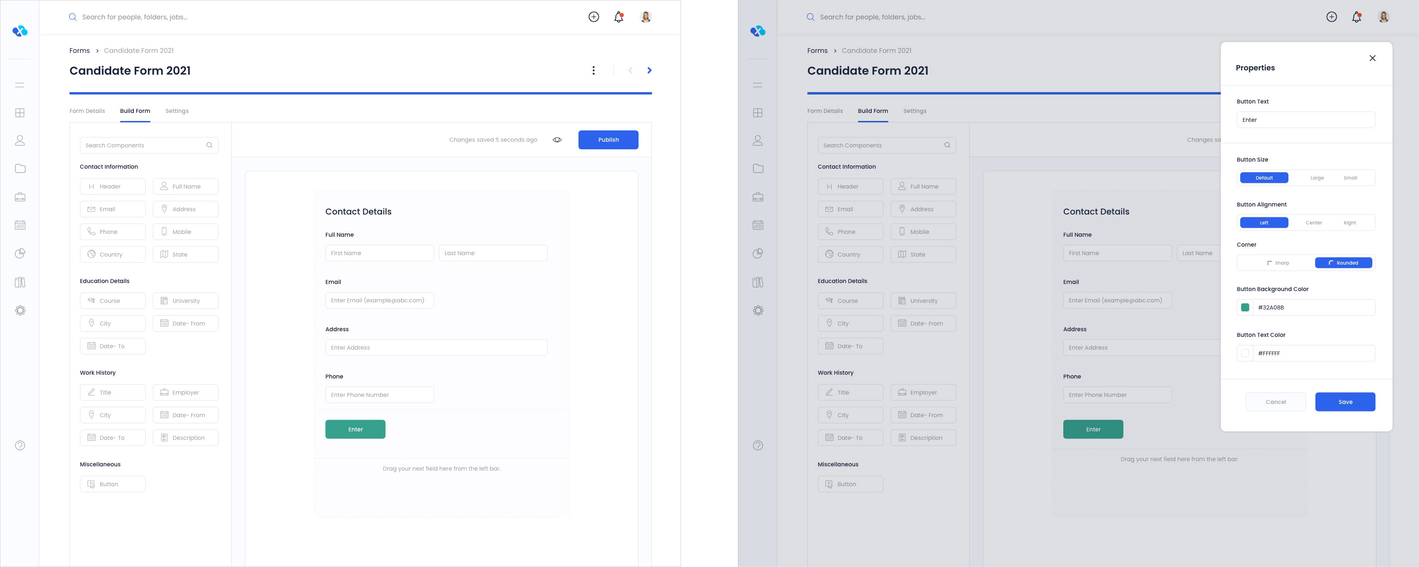Expand sidebar via hamburger icon in undimmed window
This screenshot has width=1419, height=567.
[x=20, y=85]
